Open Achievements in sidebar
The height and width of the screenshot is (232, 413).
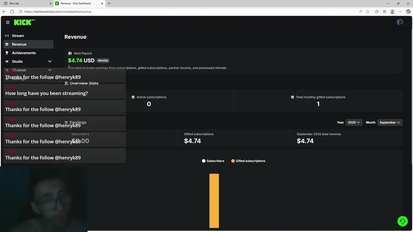click(28, 53)
